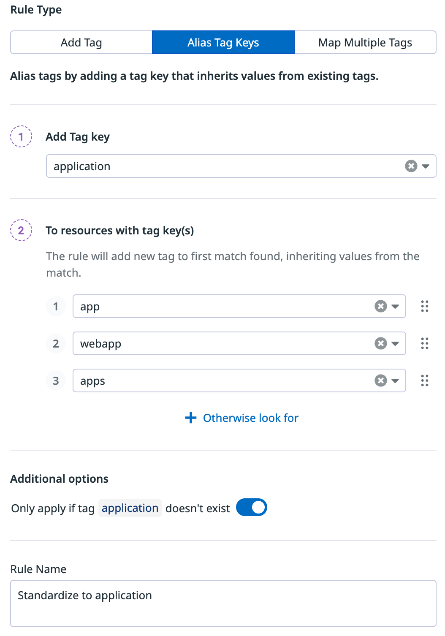
Task: Clear the 'application' tag key selection
Action: [x=411, y=166]
